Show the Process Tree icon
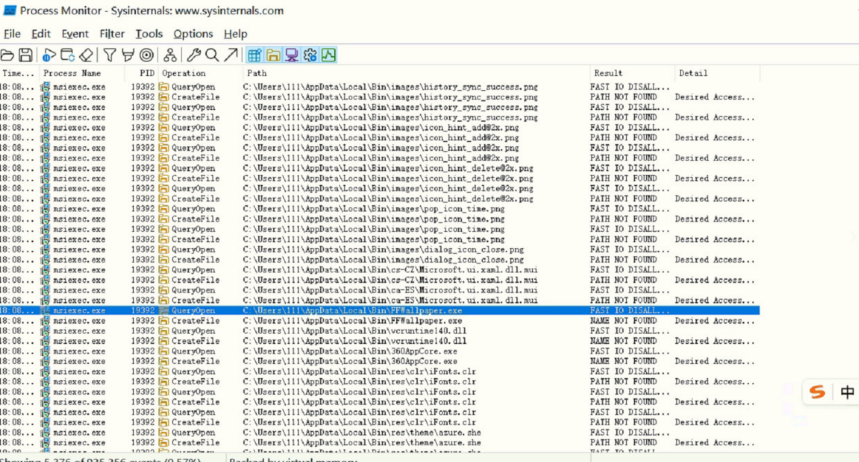The height and width of the screenshot is (462, 859). point(170,55)
